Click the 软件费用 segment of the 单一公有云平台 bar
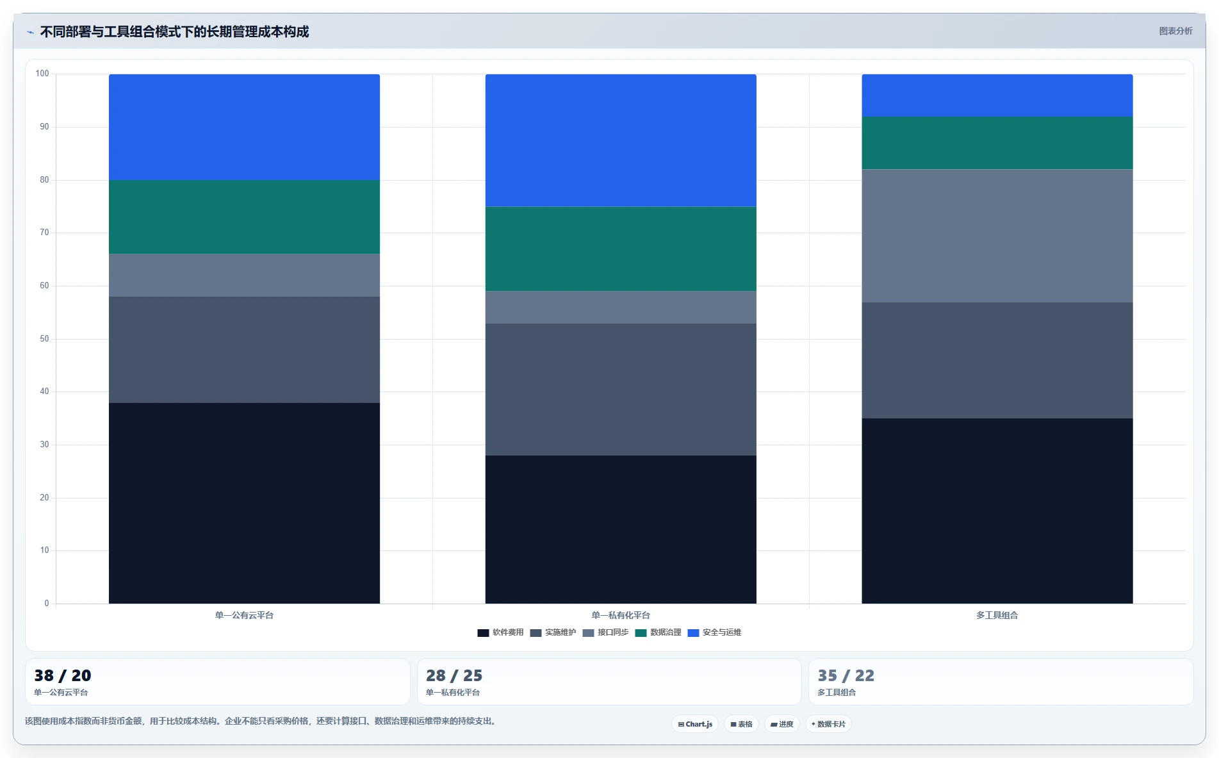Viewport: 1219px width, 758px height. pyautogui.click(x=244, y=503)
